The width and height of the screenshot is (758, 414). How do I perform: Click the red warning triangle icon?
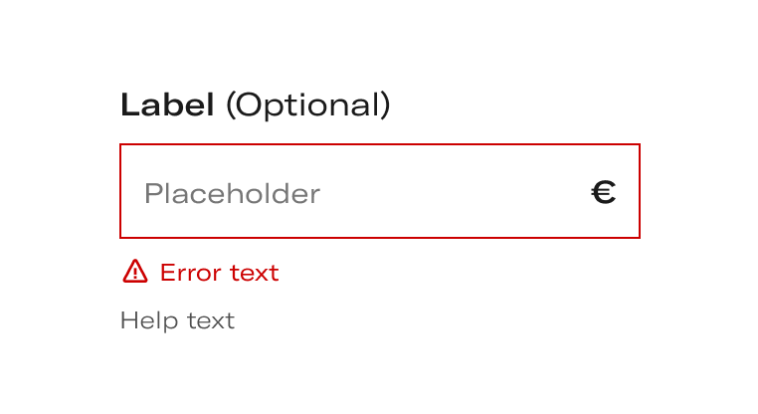tap(135, 272)
